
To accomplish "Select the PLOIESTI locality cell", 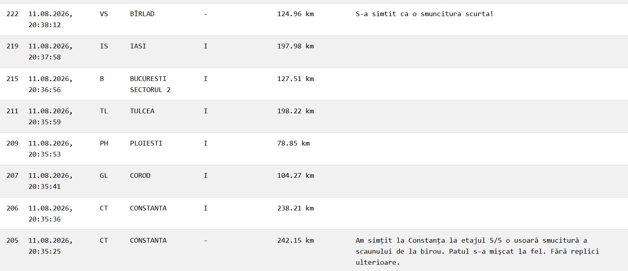I will click(x=146, y=143).
